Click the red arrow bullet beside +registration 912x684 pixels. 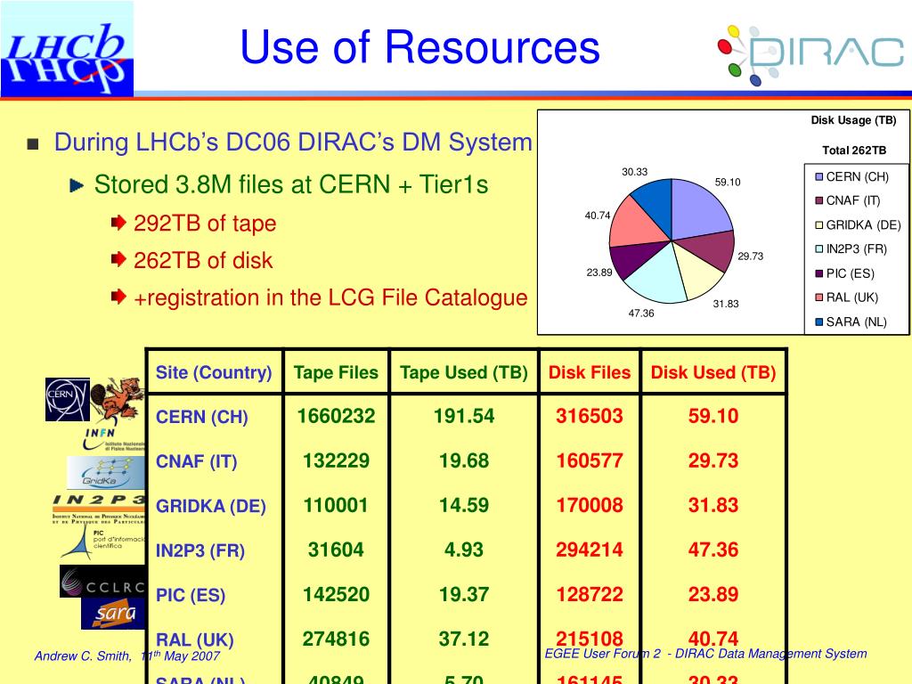click(x=118, y=297)
